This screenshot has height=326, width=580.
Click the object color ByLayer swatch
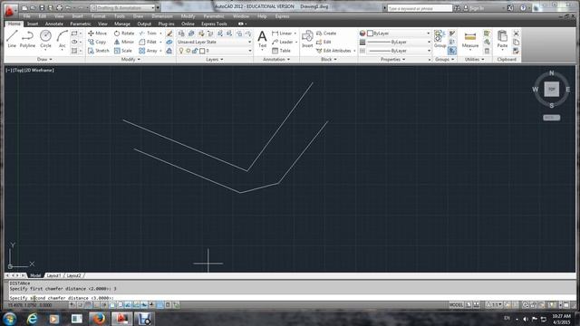pyautogui.click(x=370, y=34)
